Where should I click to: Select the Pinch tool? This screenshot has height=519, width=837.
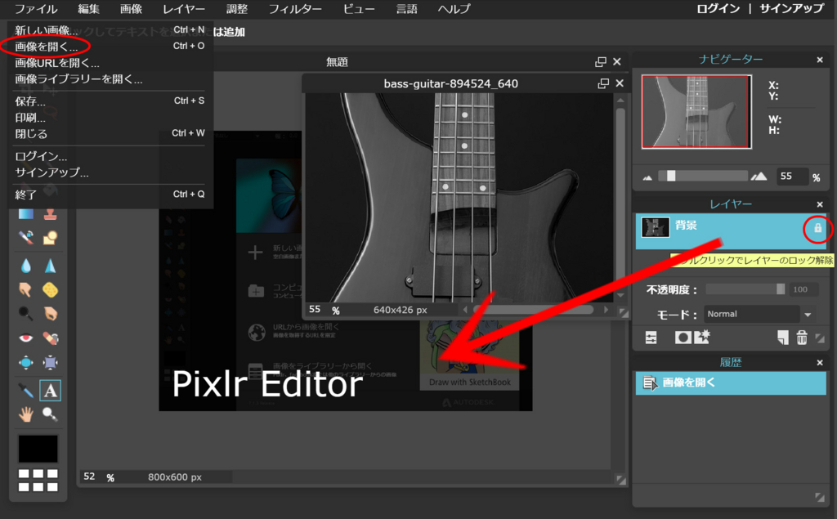50,363
